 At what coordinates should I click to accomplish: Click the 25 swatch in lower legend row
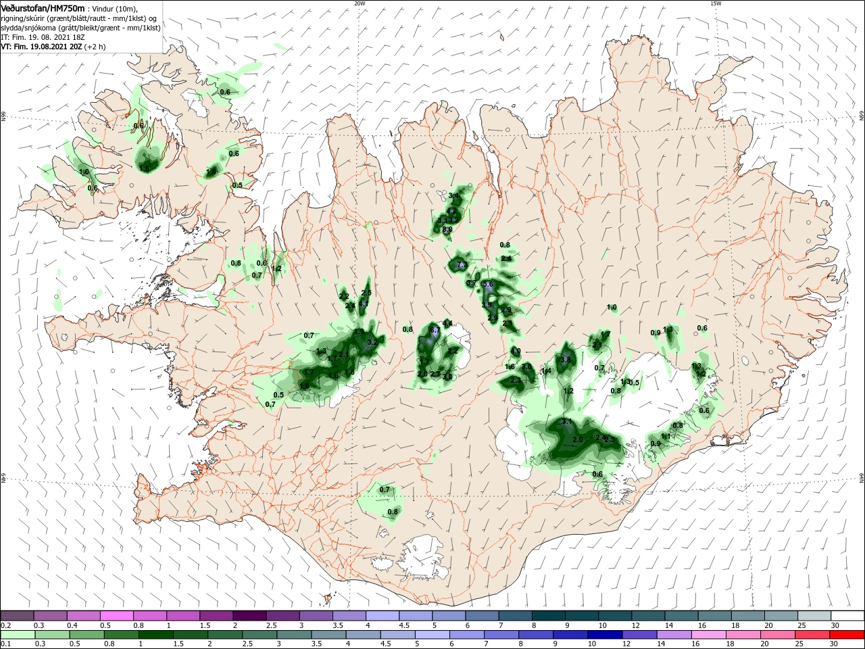tap(812, 635)
